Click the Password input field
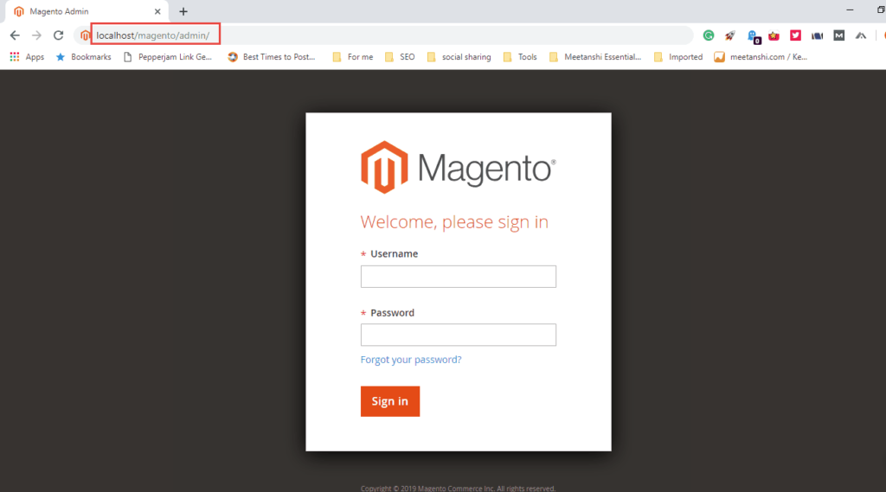886x492 pixels. [459, 335]
